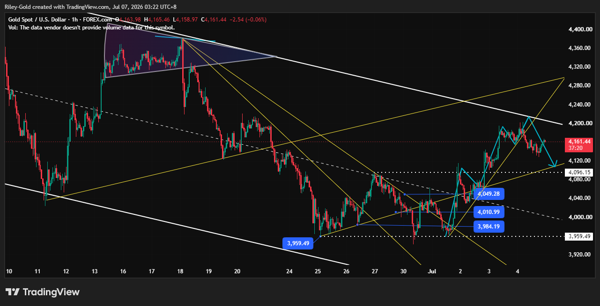Click the 4,080.00 price scale label
Screen dimensions: 600x306
click(580, 179)
